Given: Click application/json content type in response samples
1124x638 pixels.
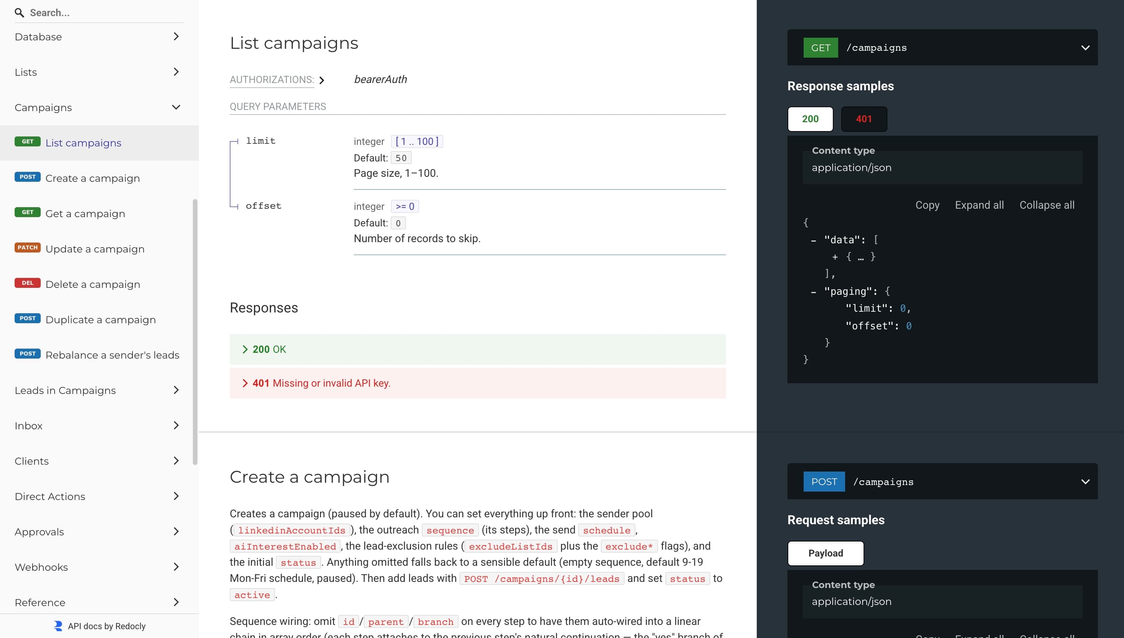Looking at the screenshot, I should pyautogui.click(x=942, y=168).
